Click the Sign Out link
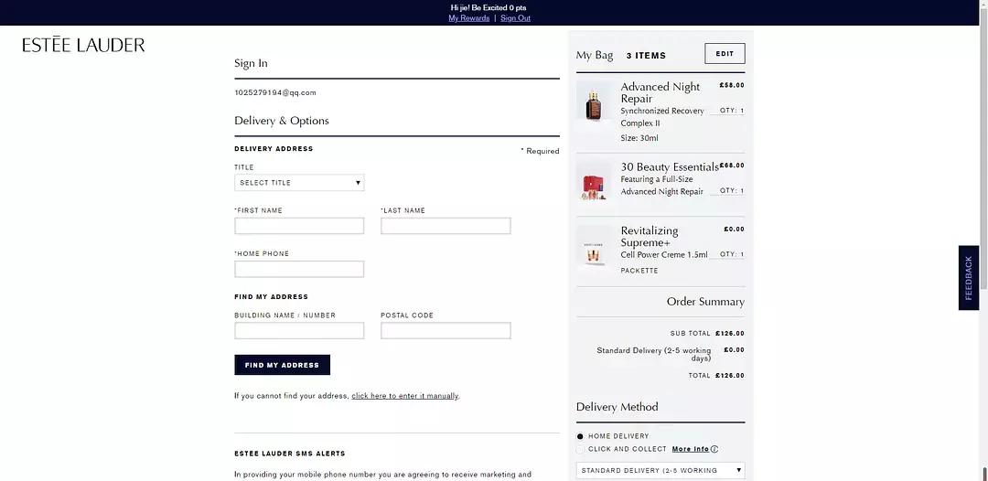The image size is (988, 481). [x=515, y=18]
